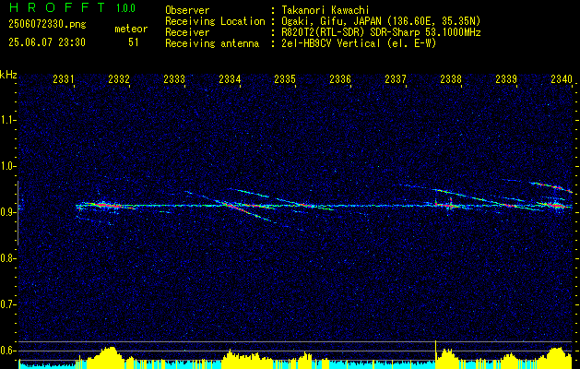The height and width of the screenshot is (369, 580).
Task: Click the 0.9 kHz axis label
Action: [x=8, y=212]
